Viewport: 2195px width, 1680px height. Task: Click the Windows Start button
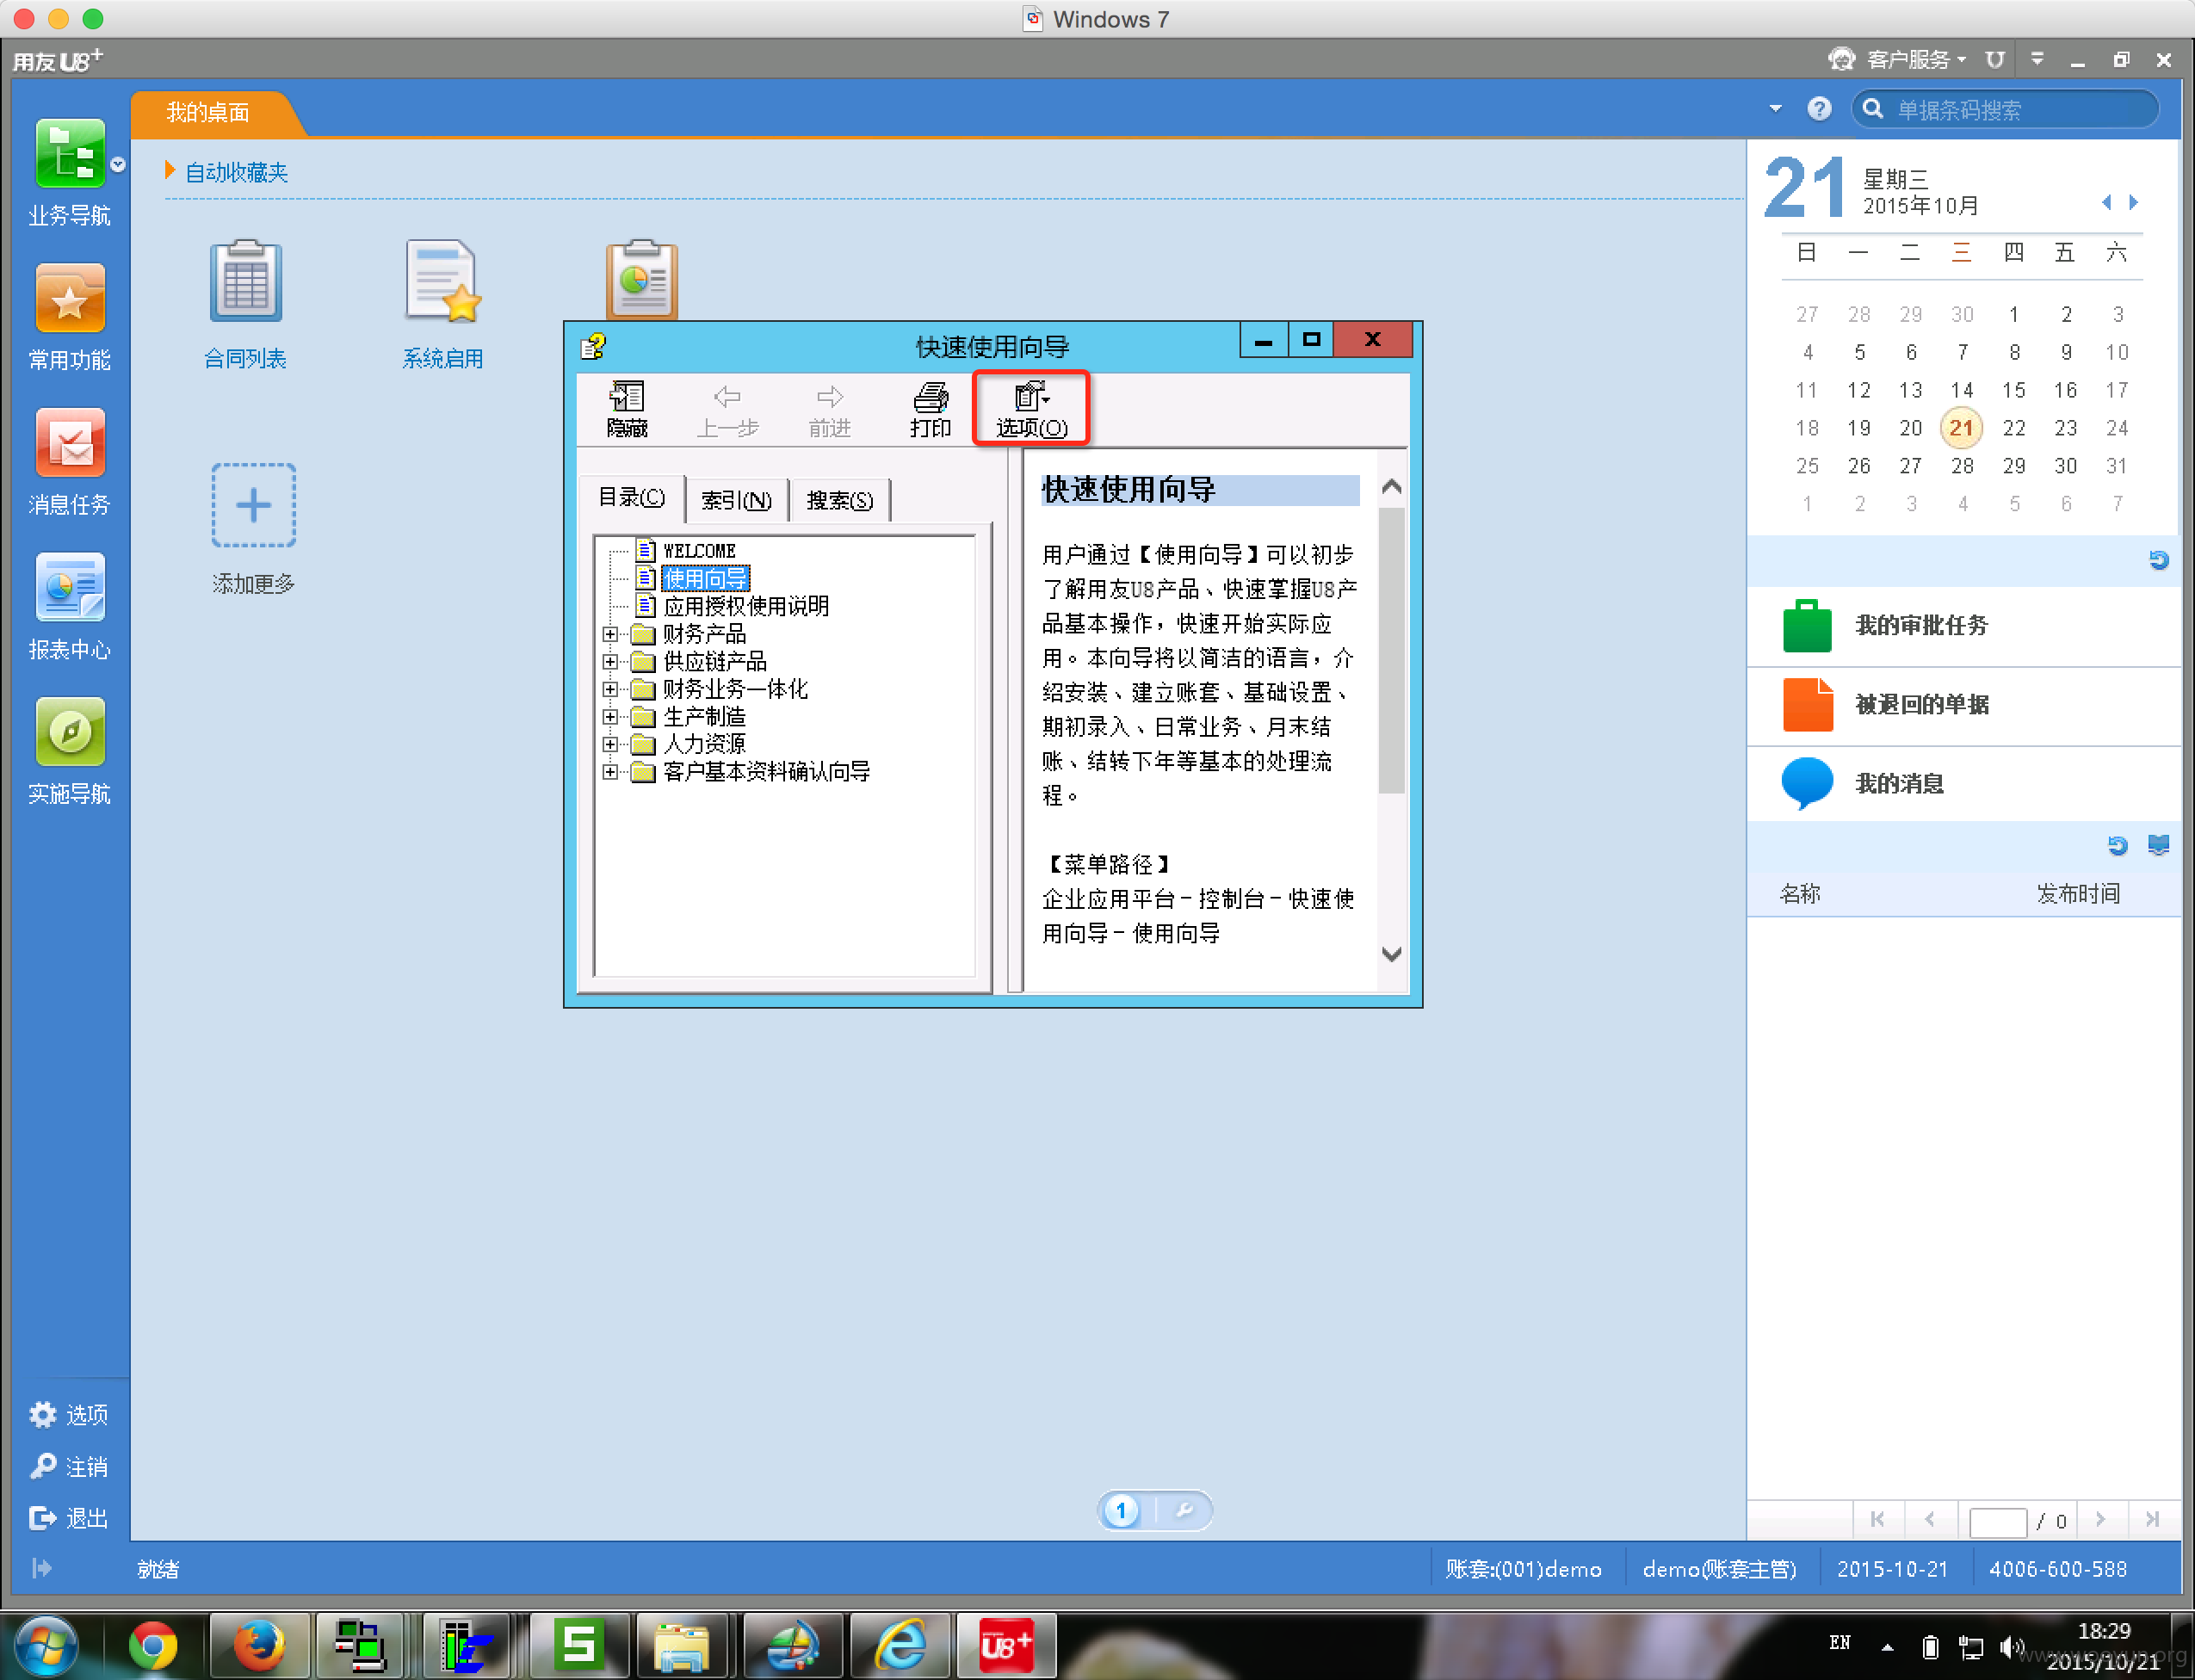point(46,1645)
